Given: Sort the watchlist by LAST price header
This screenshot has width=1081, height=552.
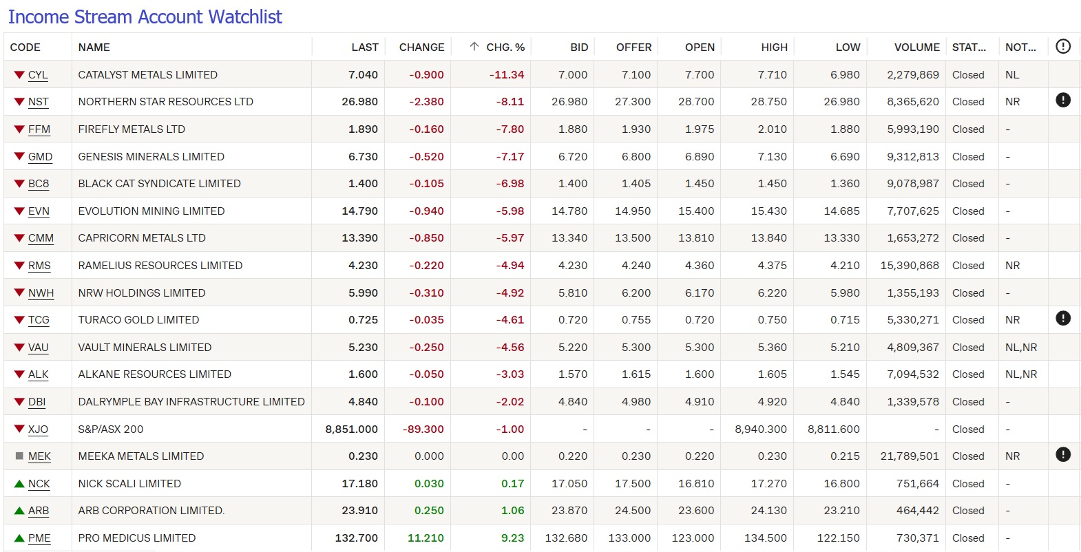Looking at the screenshot, I should (x=364, y=47).
